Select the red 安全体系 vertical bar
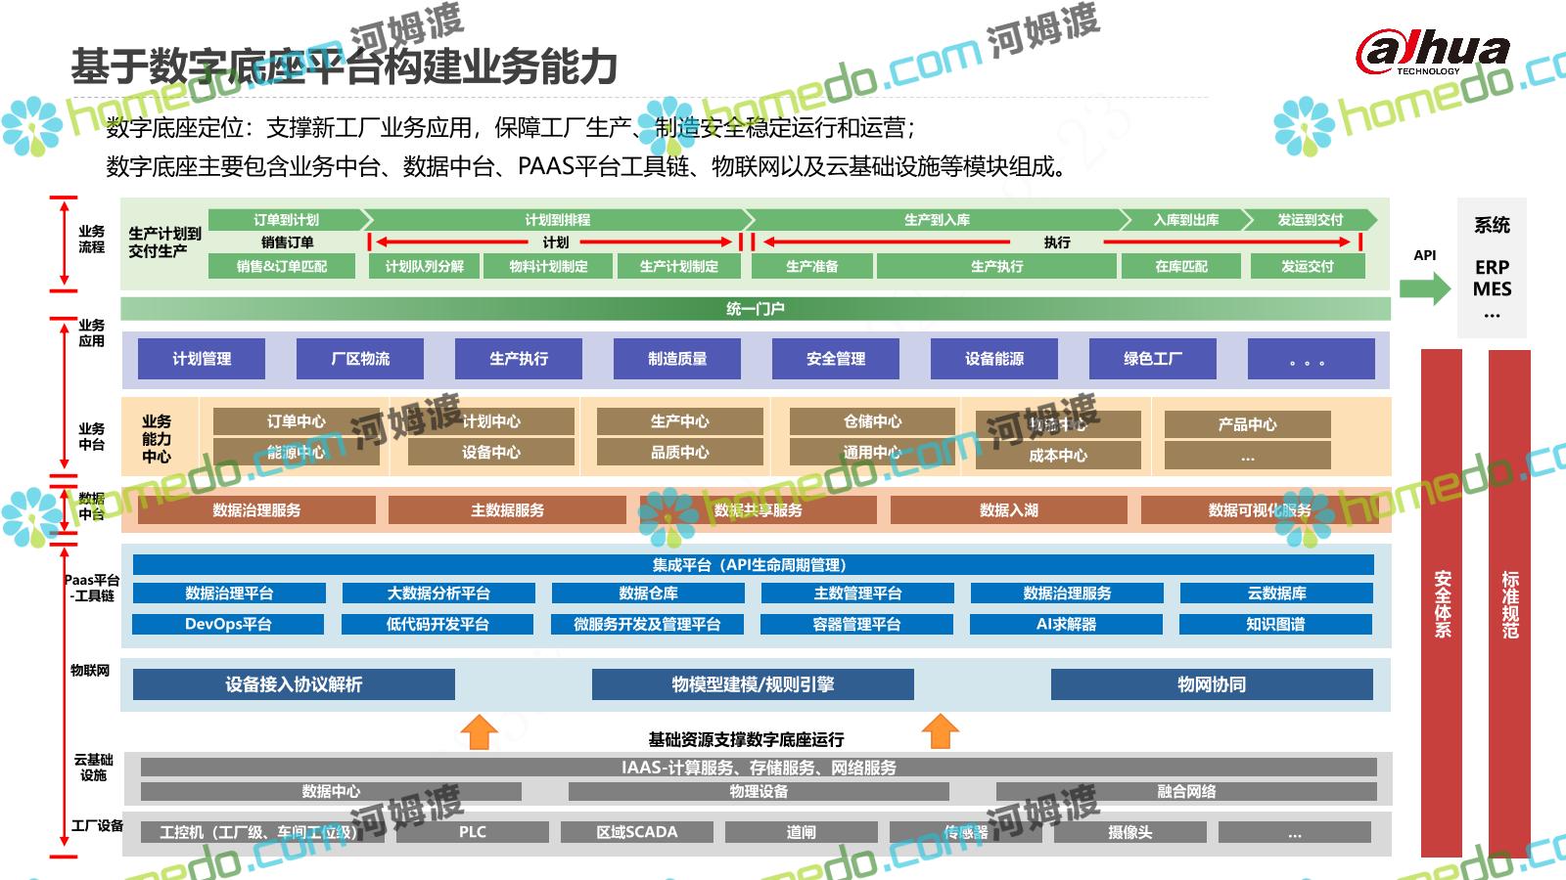The height and width of the screenshot is (880, 1566). click(1441, 602)
